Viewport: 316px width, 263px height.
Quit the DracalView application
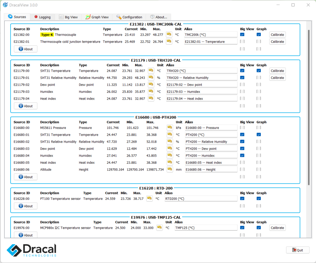(298, 250)
